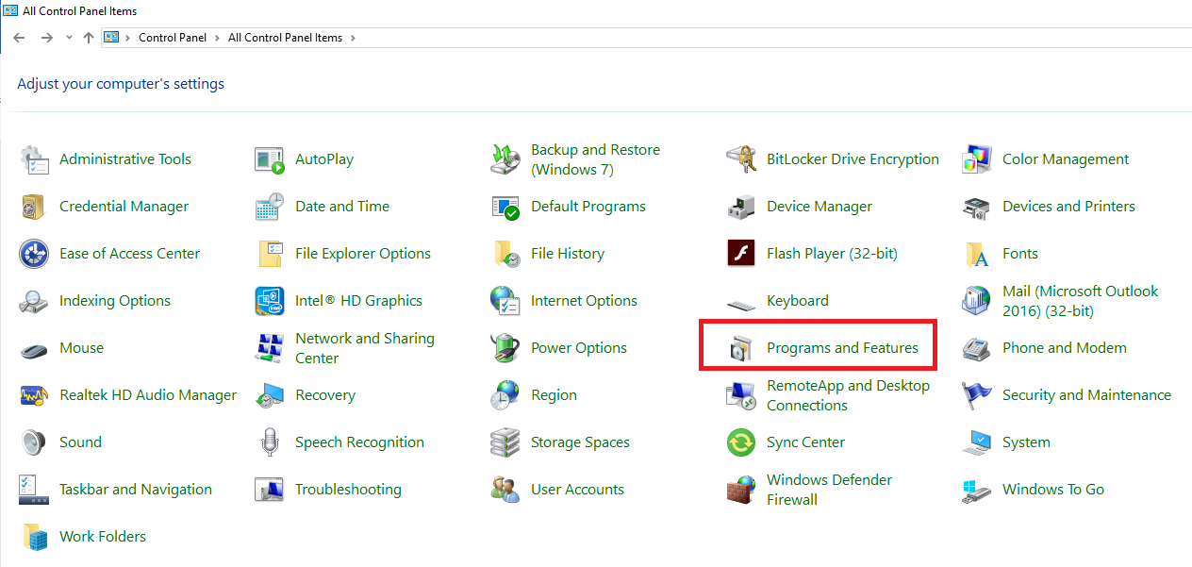Viewport: 1192px width, 567px height.
Task: Open the Taskbar and Navigation link
Action: 135,490
